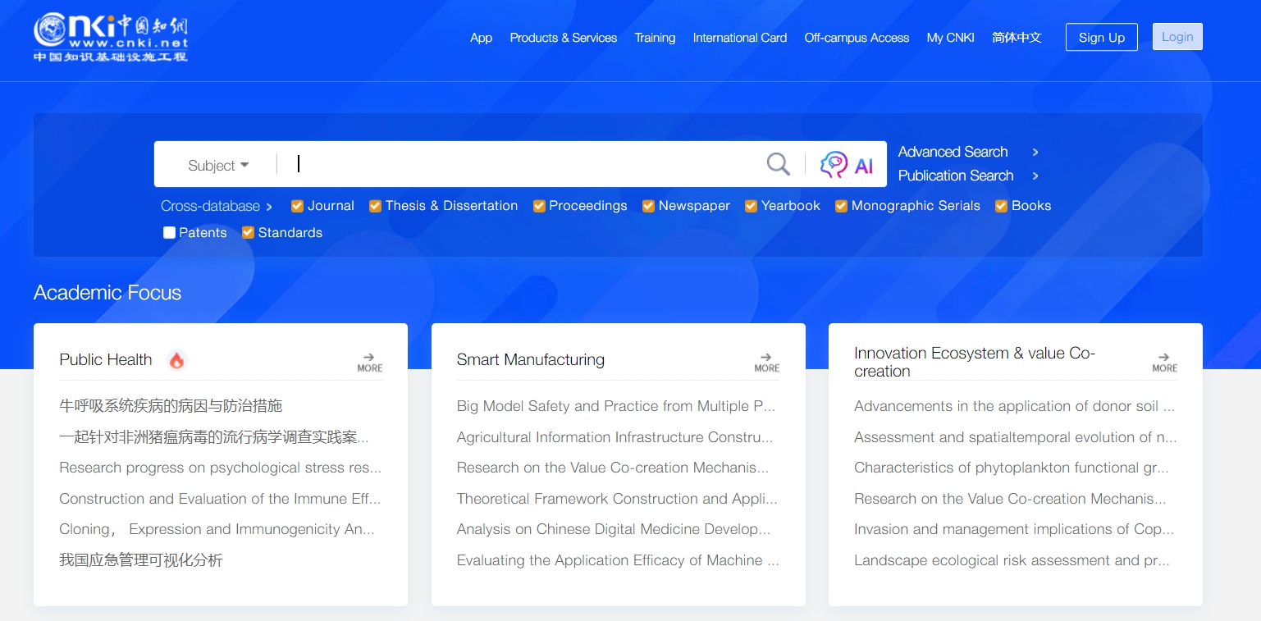Uncheck the Books checkbox

[x=1001, y=206]
